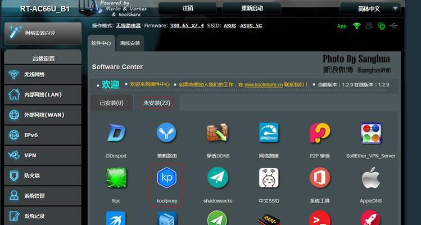The image size is (421, 225).
Task: Open the blue server plugin icon in bottom row
Action: pyautogui.click(x=167, y=218)
